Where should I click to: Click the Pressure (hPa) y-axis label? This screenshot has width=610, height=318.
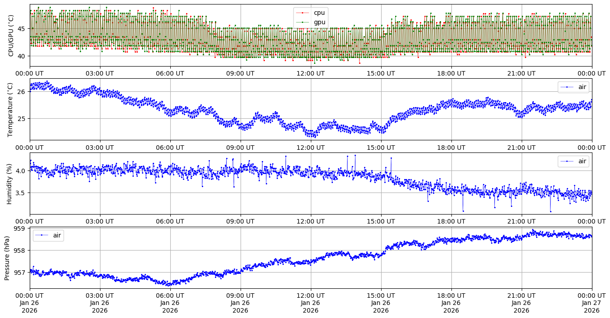tap(7, 258)
